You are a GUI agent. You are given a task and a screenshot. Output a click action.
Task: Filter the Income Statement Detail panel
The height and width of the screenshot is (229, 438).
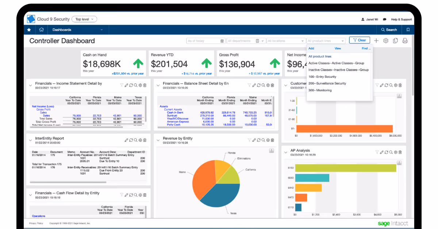tap(122, 85)
